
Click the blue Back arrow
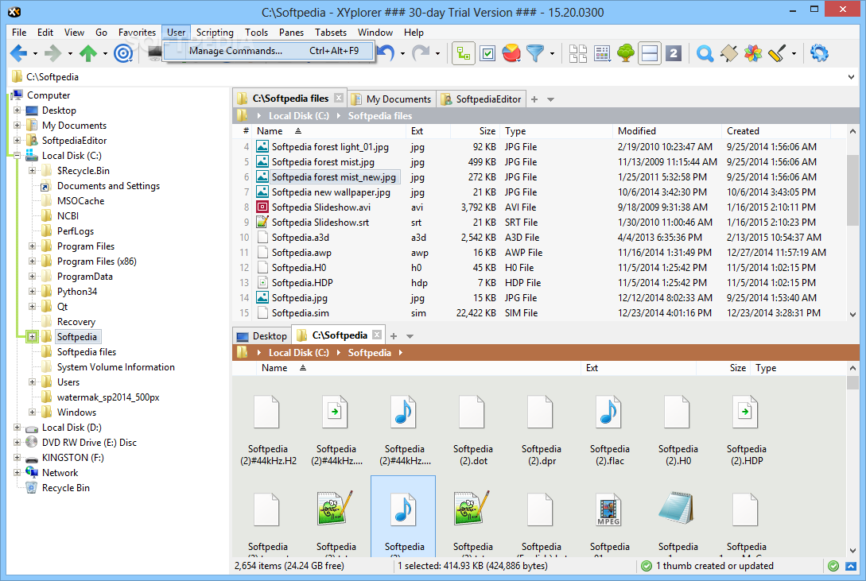18,53
